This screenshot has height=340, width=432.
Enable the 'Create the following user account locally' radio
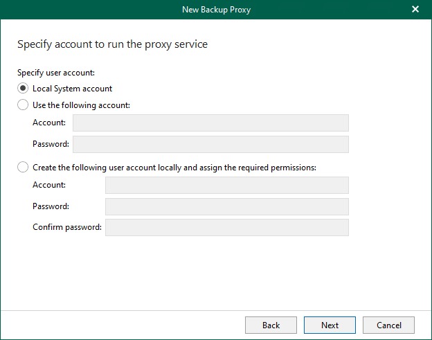(x=23, y=167)
